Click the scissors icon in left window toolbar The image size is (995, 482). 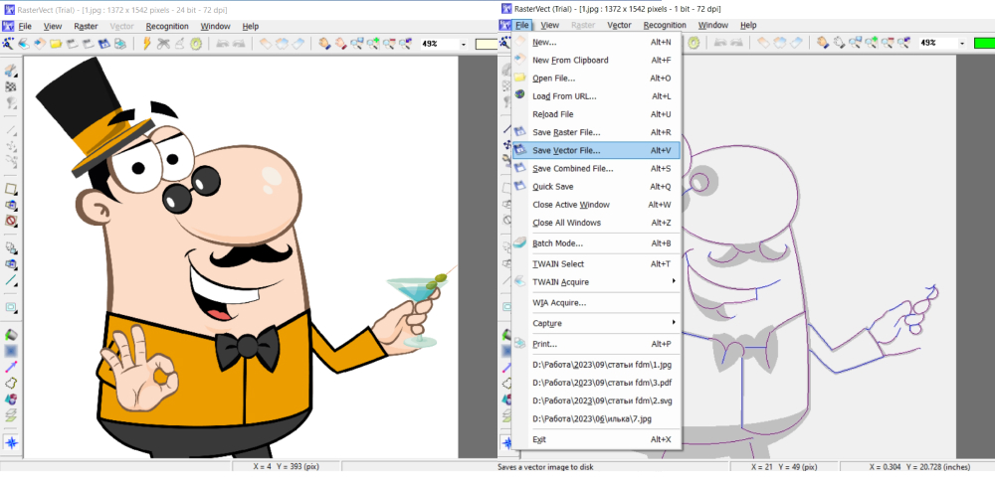tap(163, 44)
